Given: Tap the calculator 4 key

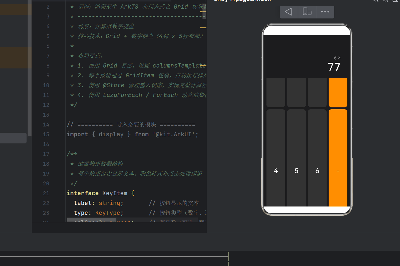Looking at the screenshot, I should (x=276, y=158).
